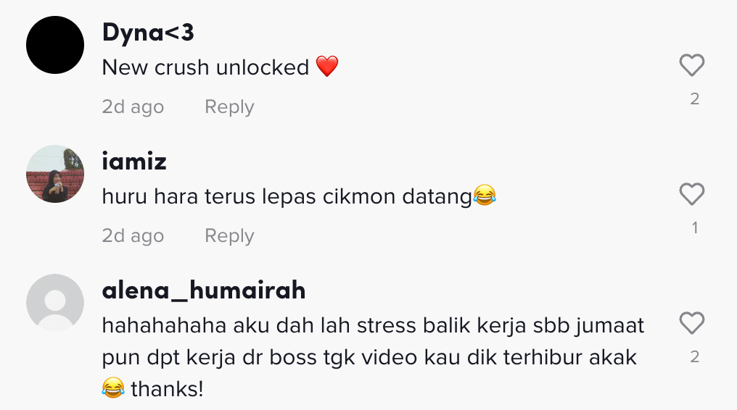Select the like count 2 beside alena_humairah's comment
This screenshot has width=737, height=410.
[694, 356]
